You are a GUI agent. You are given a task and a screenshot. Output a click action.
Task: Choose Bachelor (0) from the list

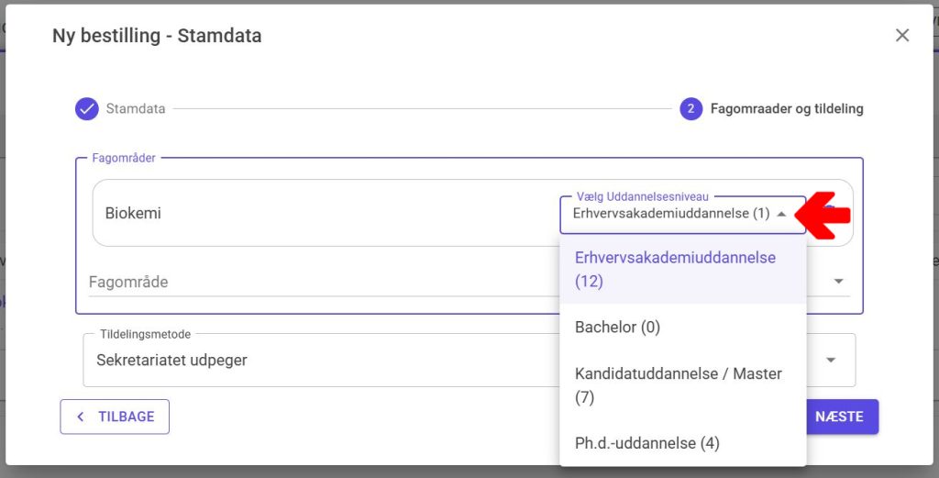pos(617,327)
